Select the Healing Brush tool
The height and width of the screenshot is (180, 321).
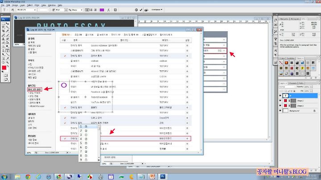tap(4, 35)
